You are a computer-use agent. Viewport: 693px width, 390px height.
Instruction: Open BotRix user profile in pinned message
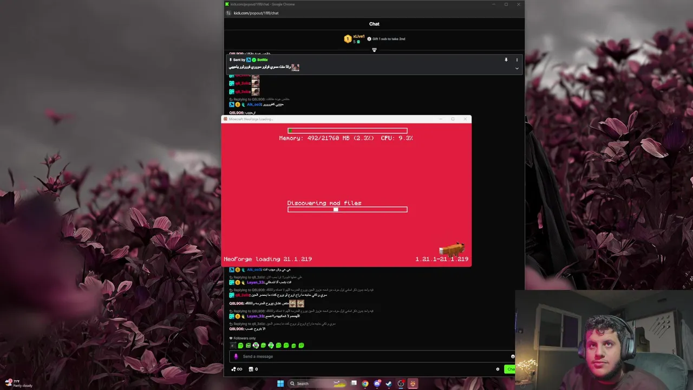tap(263, 60)
